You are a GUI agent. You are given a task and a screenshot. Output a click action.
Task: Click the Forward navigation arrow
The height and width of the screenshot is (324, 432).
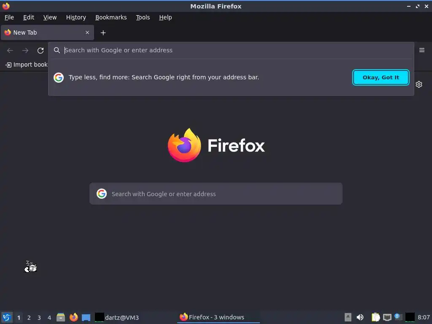(x=25, y=51)
